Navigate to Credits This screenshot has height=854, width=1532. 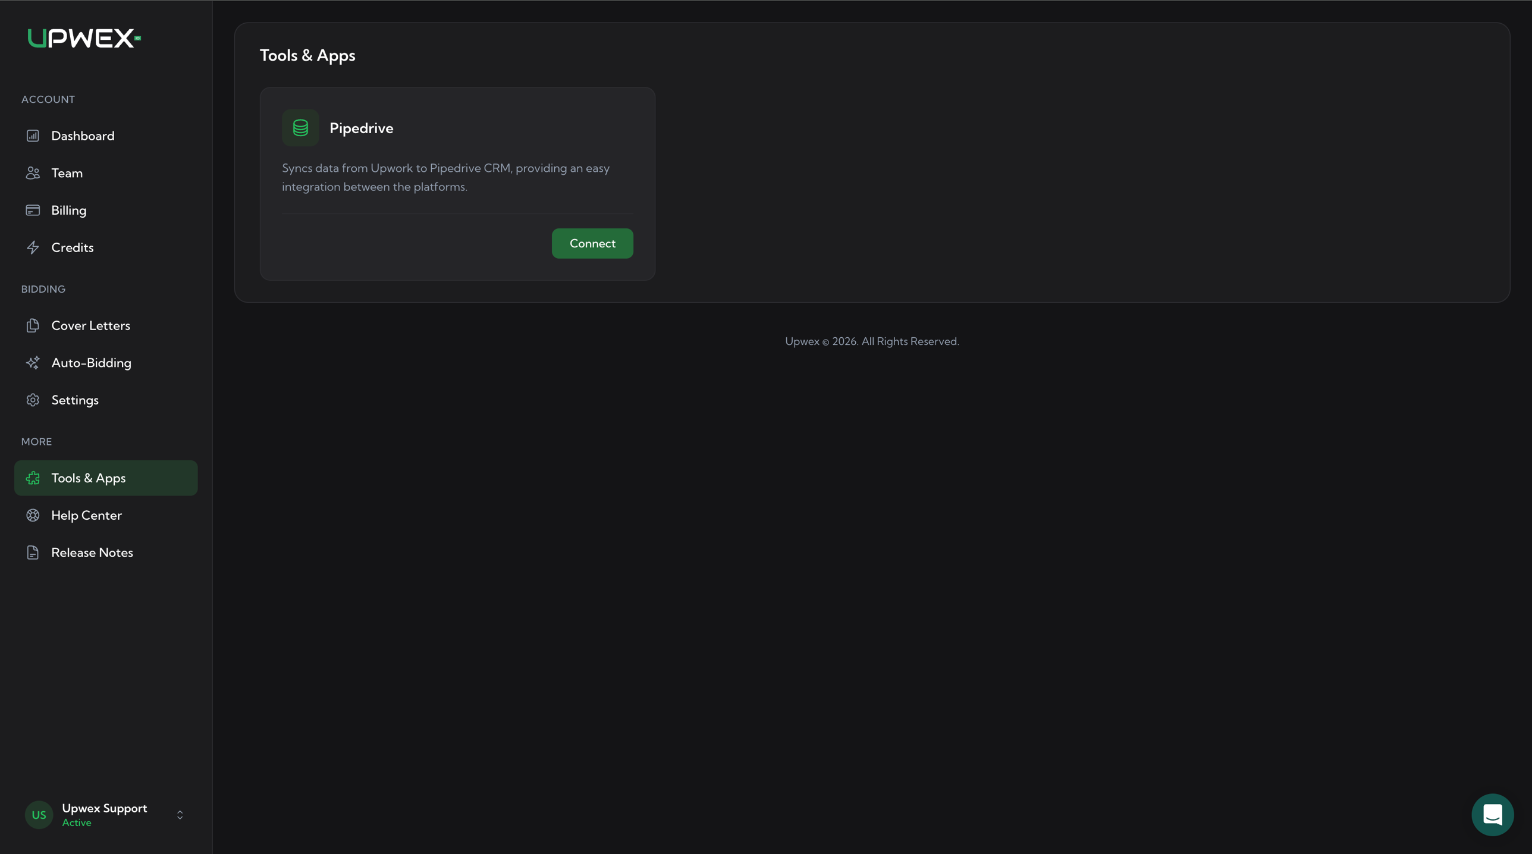tap(106, 247)
